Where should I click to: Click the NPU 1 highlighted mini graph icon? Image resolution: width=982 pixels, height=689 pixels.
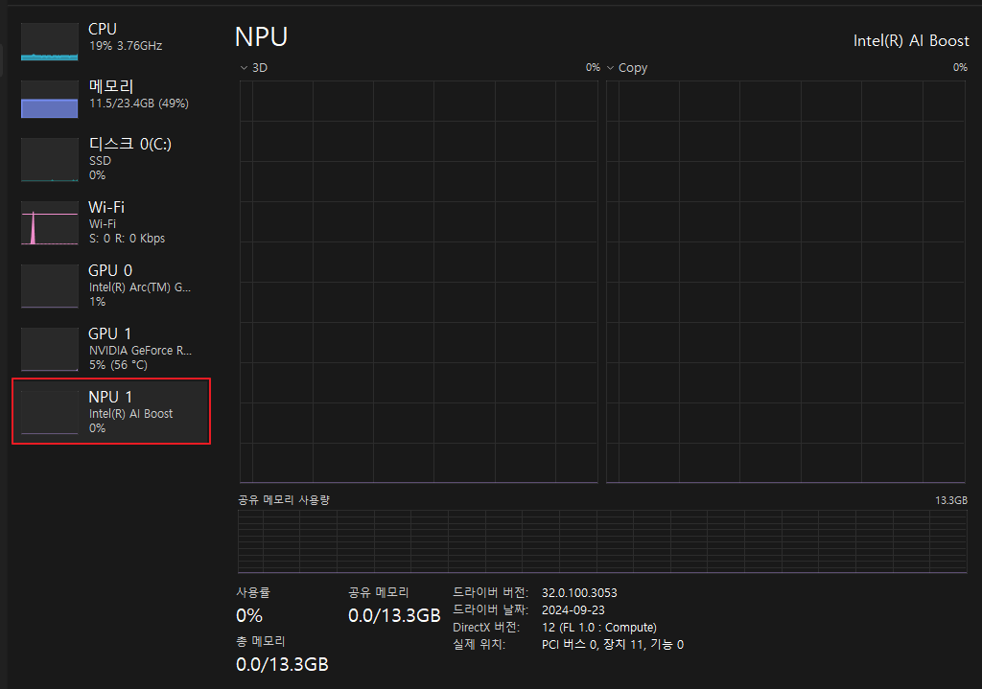(x=49, y=412)
